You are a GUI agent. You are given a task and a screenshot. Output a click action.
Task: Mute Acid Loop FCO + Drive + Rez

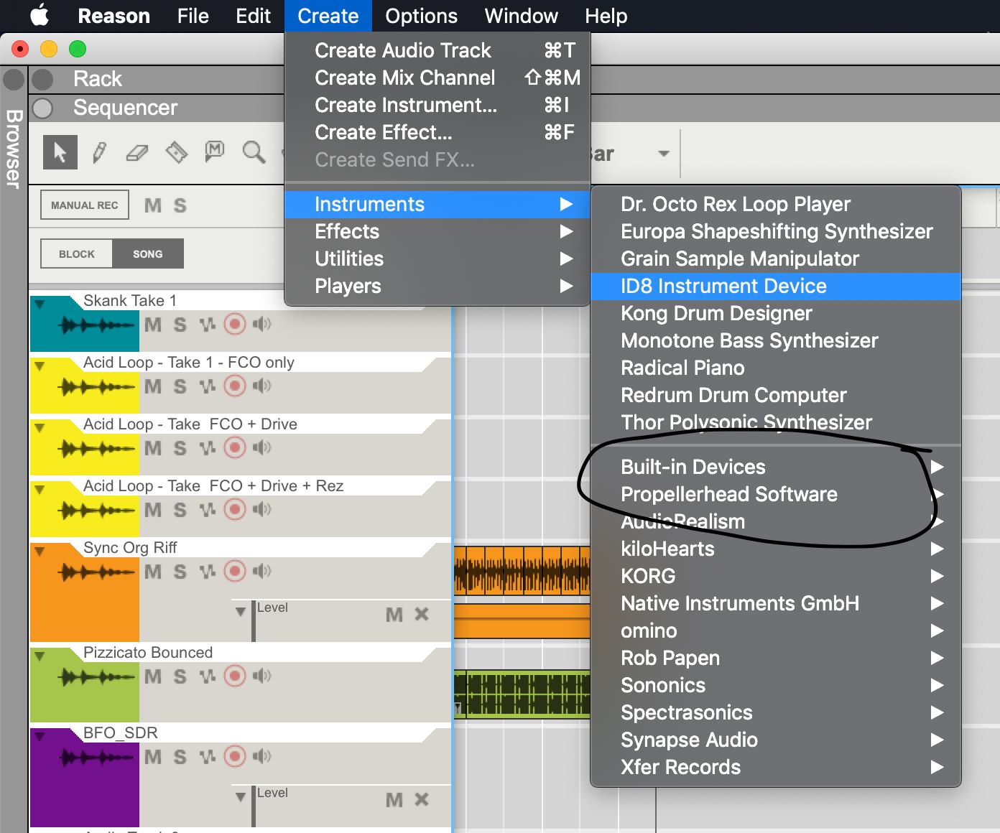152,510
